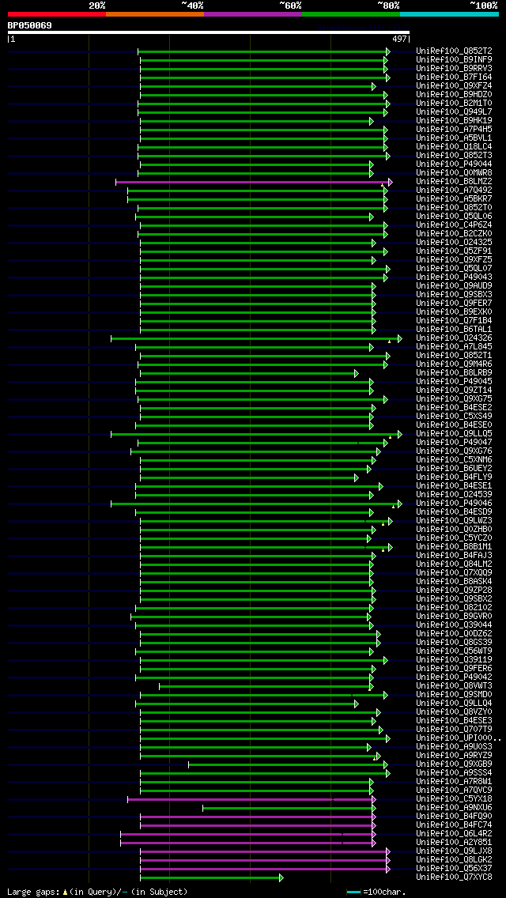Click the green alignment bar for UniRef100_B8LRB9
Screen dimensions: 506x898
pyautogui.click(x=248, y=373)
